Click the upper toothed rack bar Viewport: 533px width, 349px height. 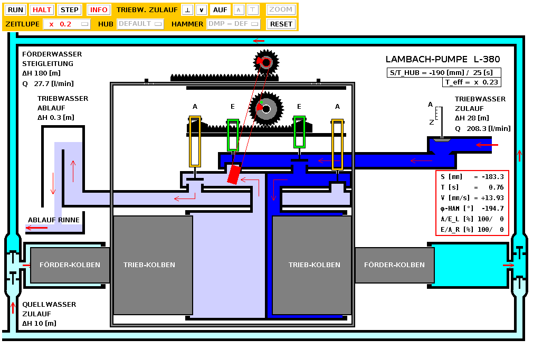pyautogui.click(x=224, y=78)
